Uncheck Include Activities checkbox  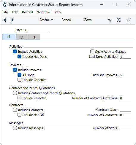coord(15,52)
